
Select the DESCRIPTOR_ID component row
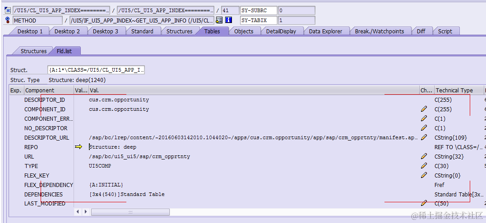[45, 100]
